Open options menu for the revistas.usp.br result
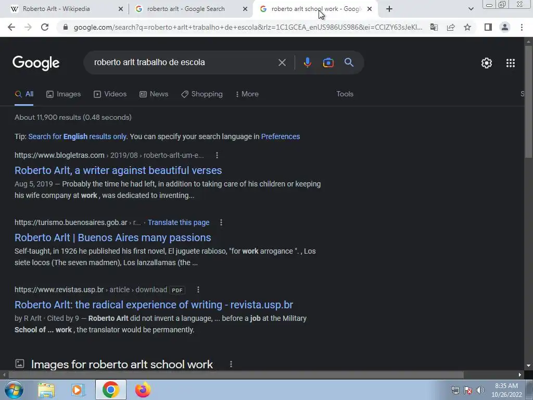This screenshot has height=400, width=533. (198, 290)
